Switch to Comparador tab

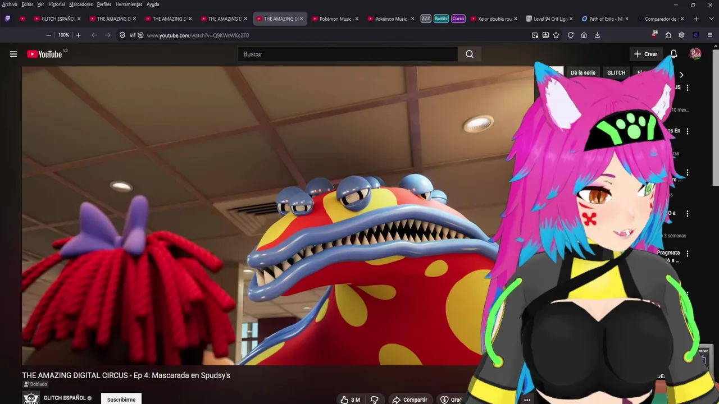661,19
